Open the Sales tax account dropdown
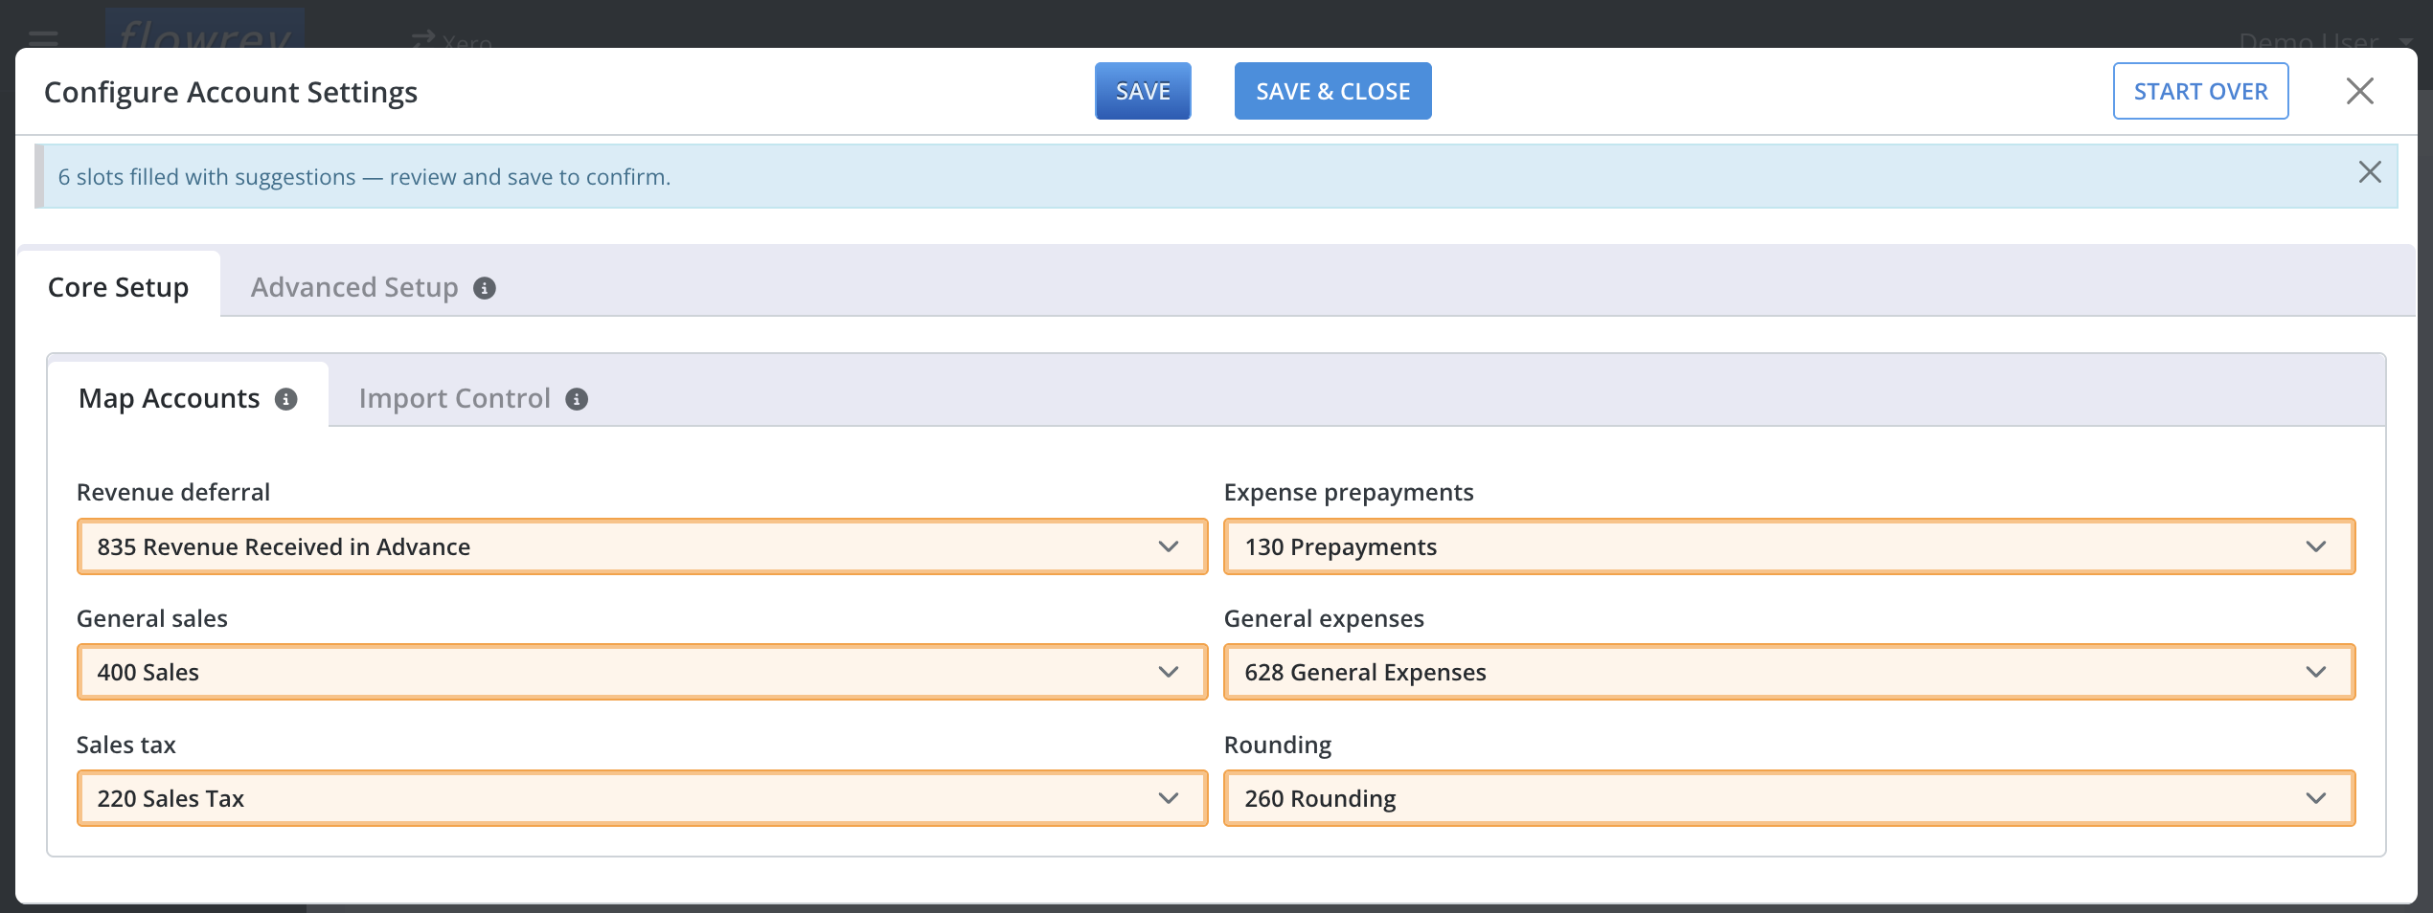 point(642,798)
